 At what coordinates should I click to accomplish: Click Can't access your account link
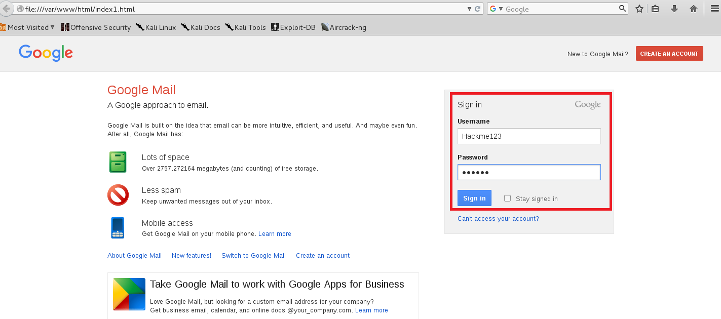click(x=498, y=219)
